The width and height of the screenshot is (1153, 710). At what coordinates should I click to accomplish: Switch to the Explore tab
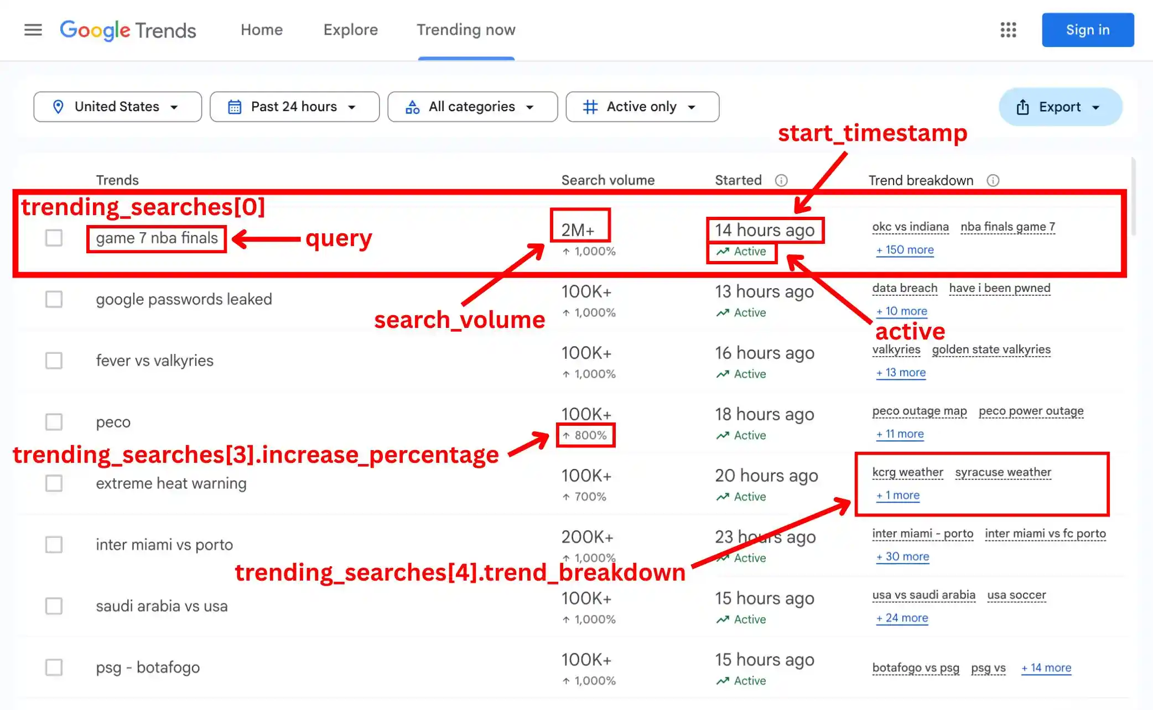tap(351, 30)
